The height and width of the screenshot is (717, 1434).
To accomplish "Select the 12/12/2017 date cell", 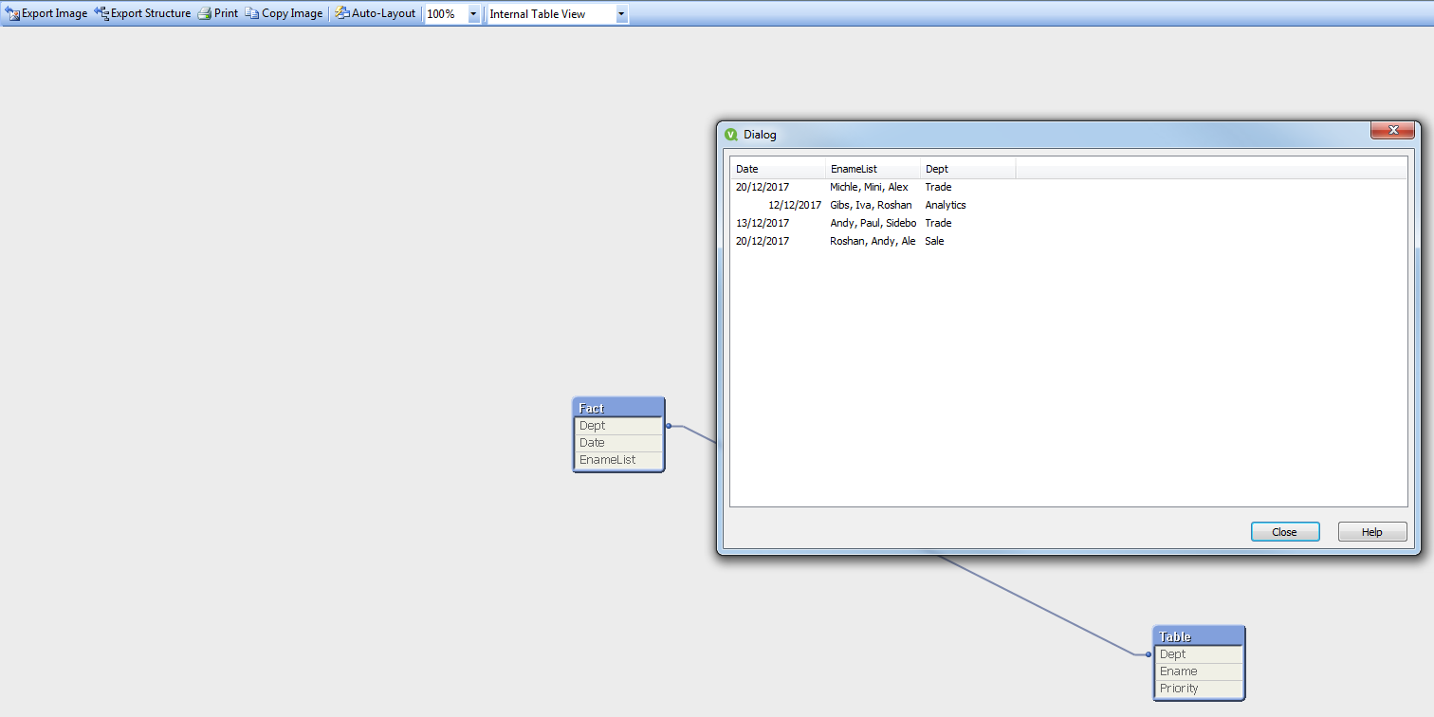I will pos(795,205).
